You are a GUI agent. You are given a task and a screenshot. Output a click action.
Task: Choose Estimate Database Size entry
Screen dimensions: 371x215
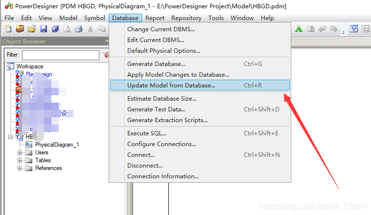tap(200, 99)
